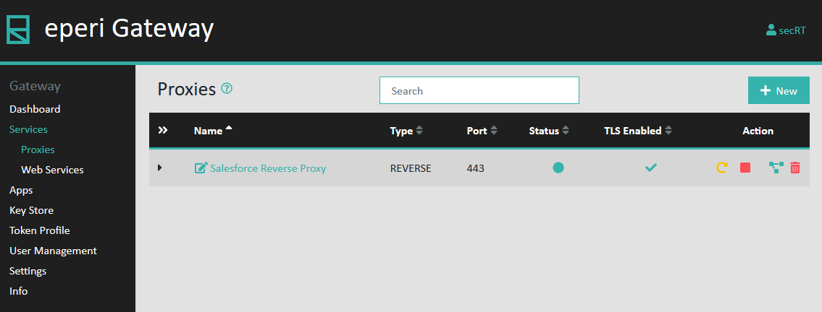Image resolution: width=822 pixels, height=312 pixels.
Task: Click the Gateway sidebar heading
Action: pos(35,86)
